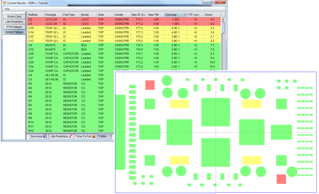The height and width of the screenshot is (194, 319).
Task: Select the C27 RefDes cell
Action: (x=36, y=58)
